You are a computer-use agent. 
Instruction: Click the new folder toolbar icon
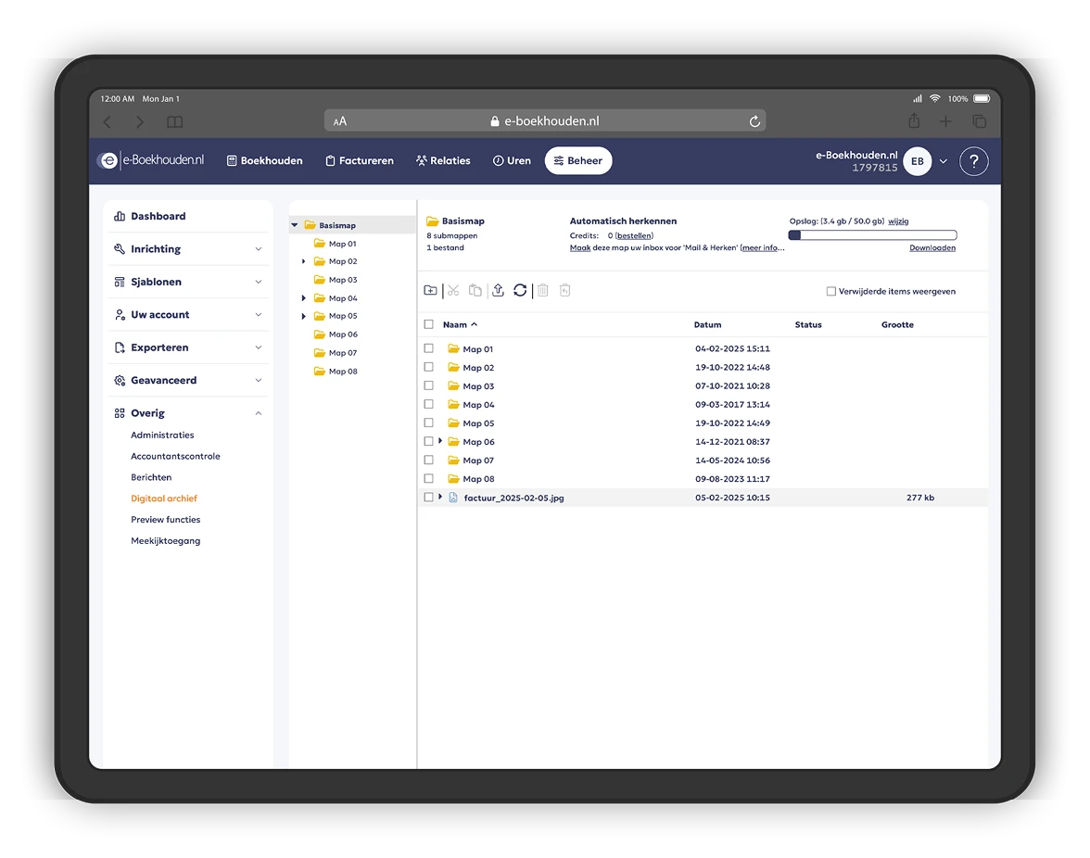(430, 290)
